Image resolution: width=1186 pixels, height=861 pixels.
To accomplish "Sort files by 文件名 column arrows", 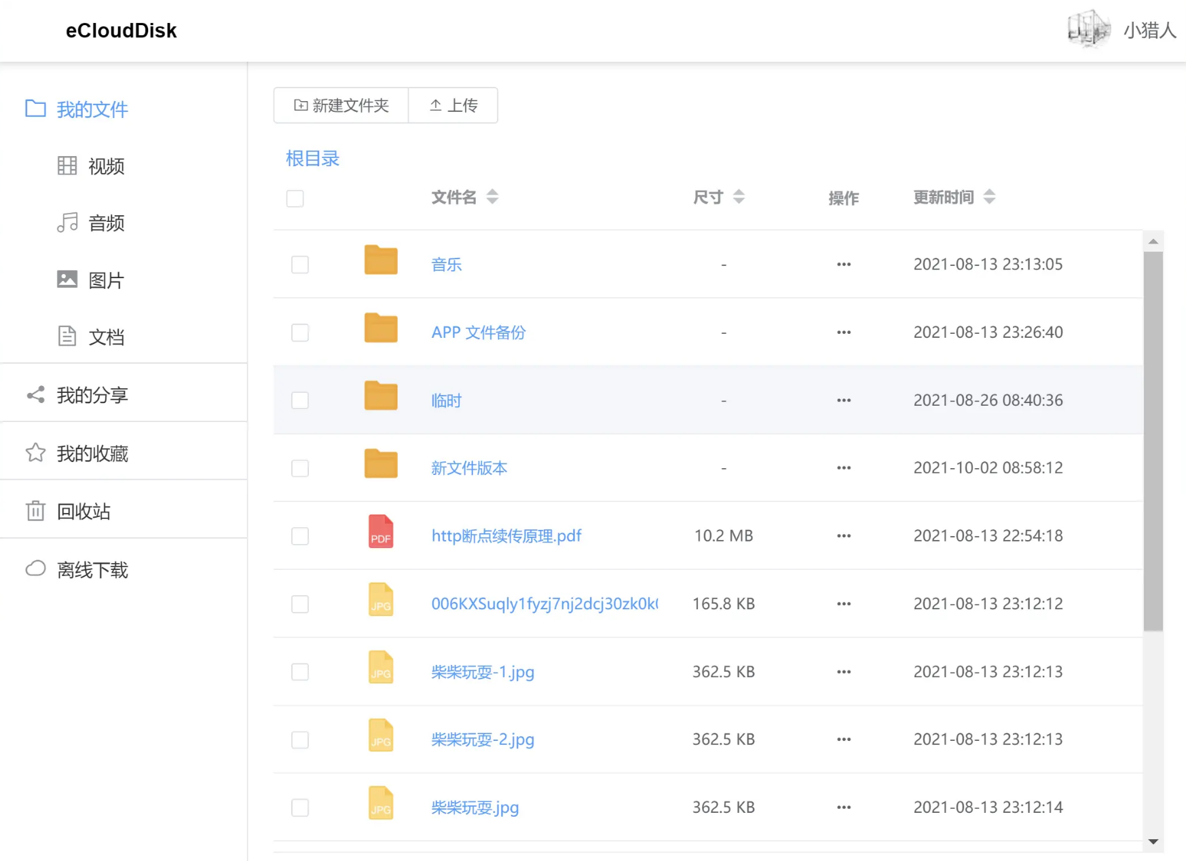I will 492,197.
